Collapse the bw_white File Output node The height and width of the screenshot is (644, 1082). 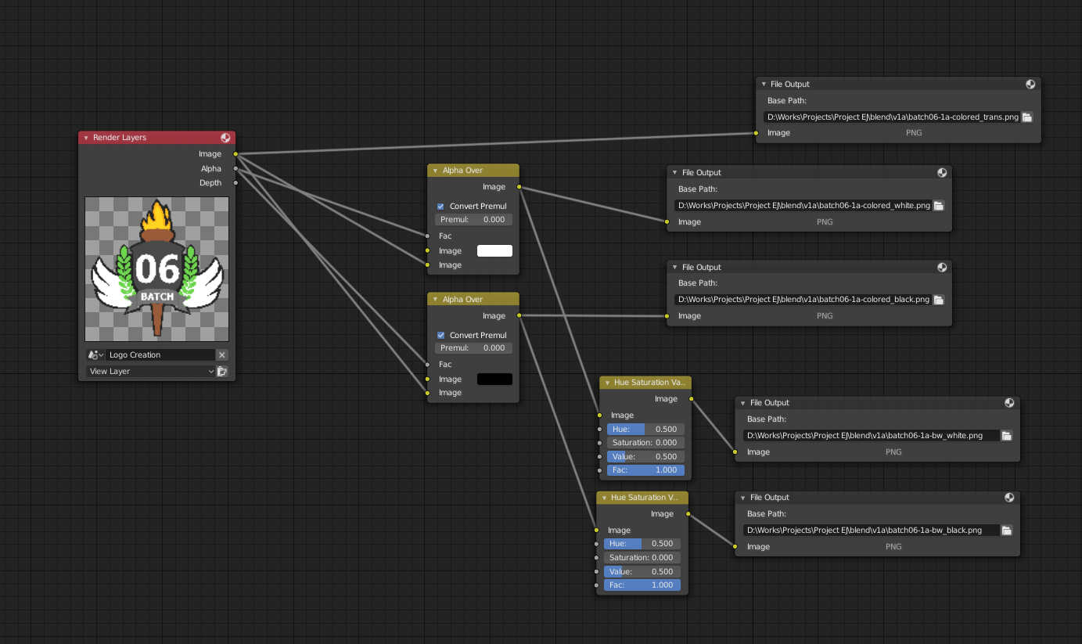tap(743, 403)
